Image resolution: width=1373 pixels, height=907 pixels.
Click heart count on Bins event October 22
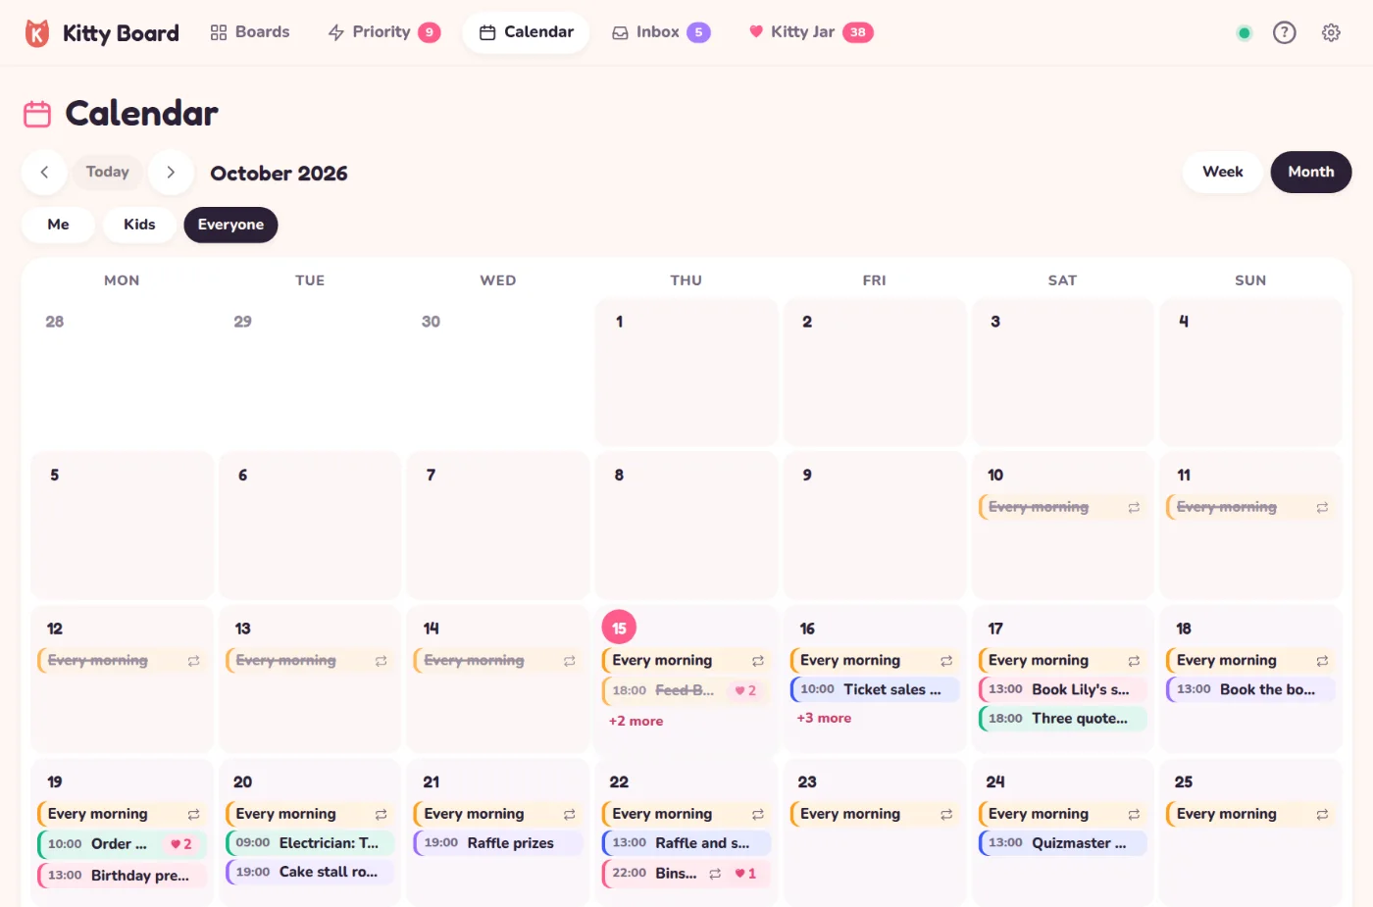[x=745, y=874]
